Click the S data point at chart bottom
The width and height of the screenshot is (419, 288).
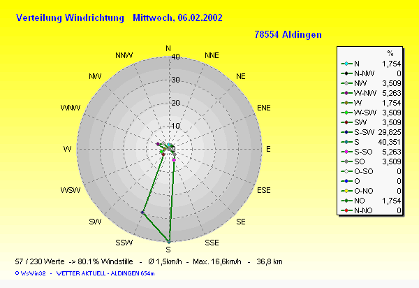pyautogui.click(x=168, y=242)
